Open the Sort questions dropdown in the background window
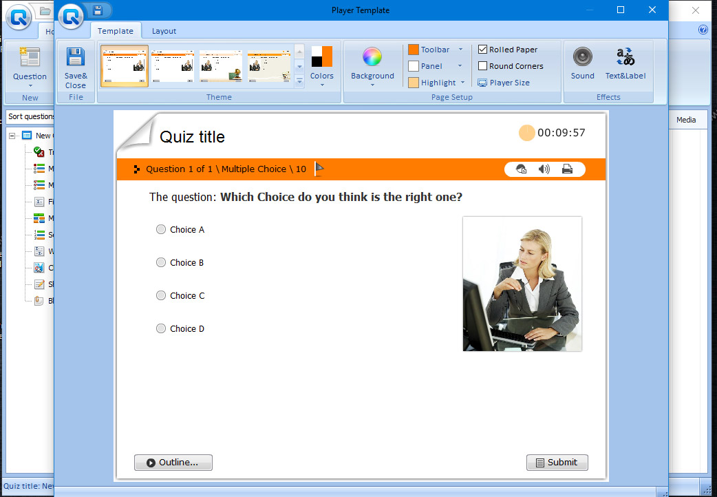 30,116
